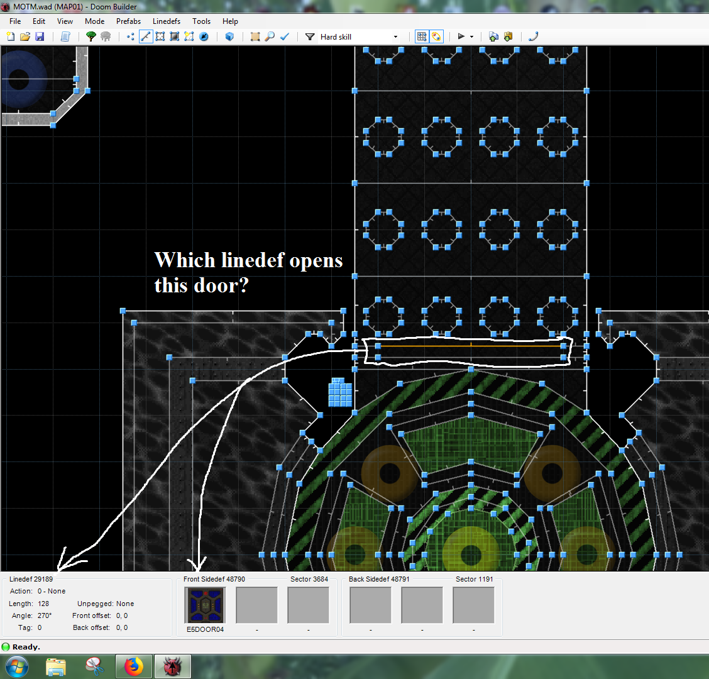Click the blue grid-block thing near the door
Screen dimensions: 709x679
point(340,393)
